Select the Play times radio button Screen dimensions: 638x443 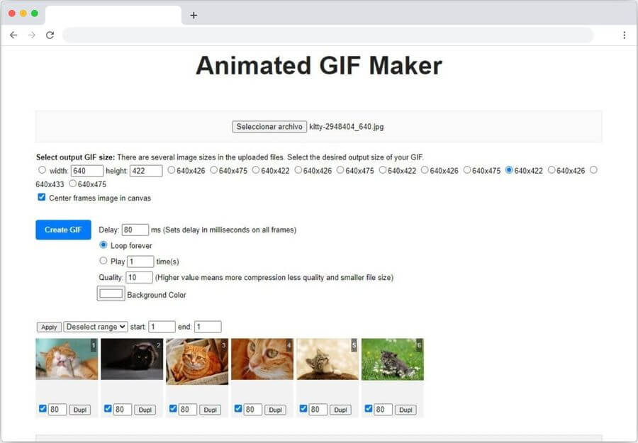[x=103, y=260]
